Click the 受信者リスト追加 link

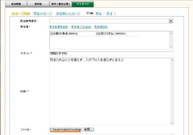tap(81, 27)
